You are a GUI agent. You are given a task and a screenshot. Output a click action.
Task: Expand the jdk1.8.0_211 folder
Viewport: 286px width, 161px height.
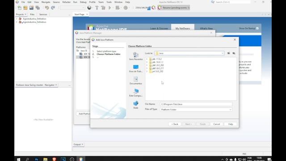click(x=147, y=68)
